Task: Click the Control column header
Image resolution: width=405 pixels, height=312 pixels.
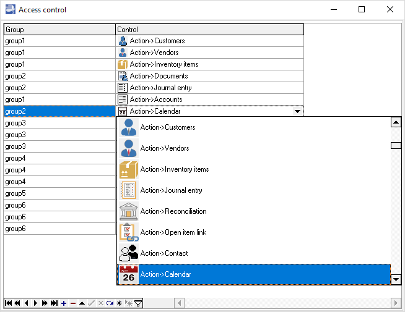Action: 209,30
